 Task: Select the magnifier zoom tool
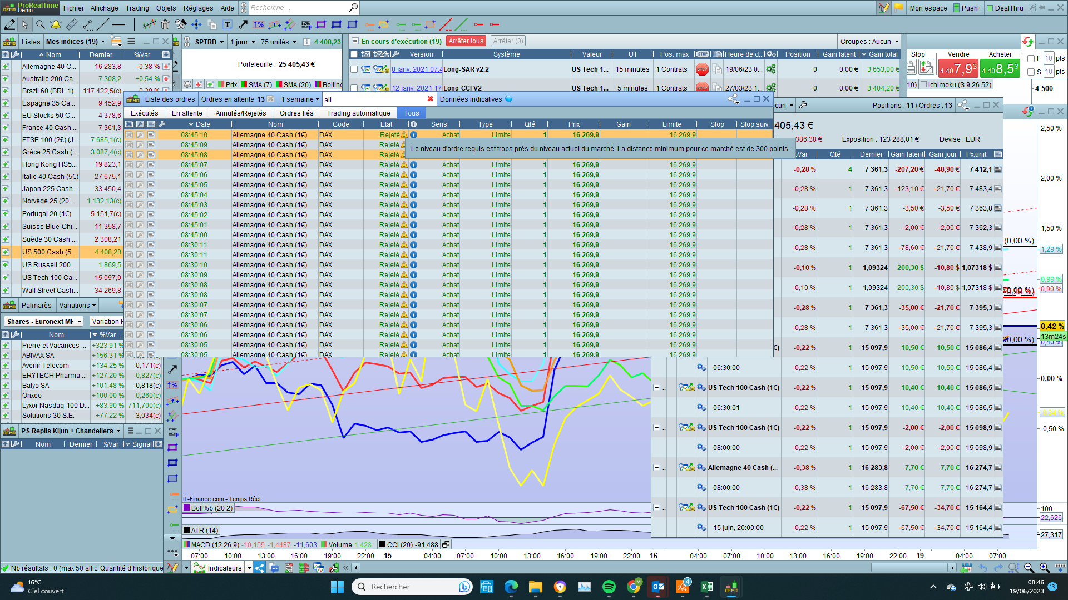click(x=40, y=24)
